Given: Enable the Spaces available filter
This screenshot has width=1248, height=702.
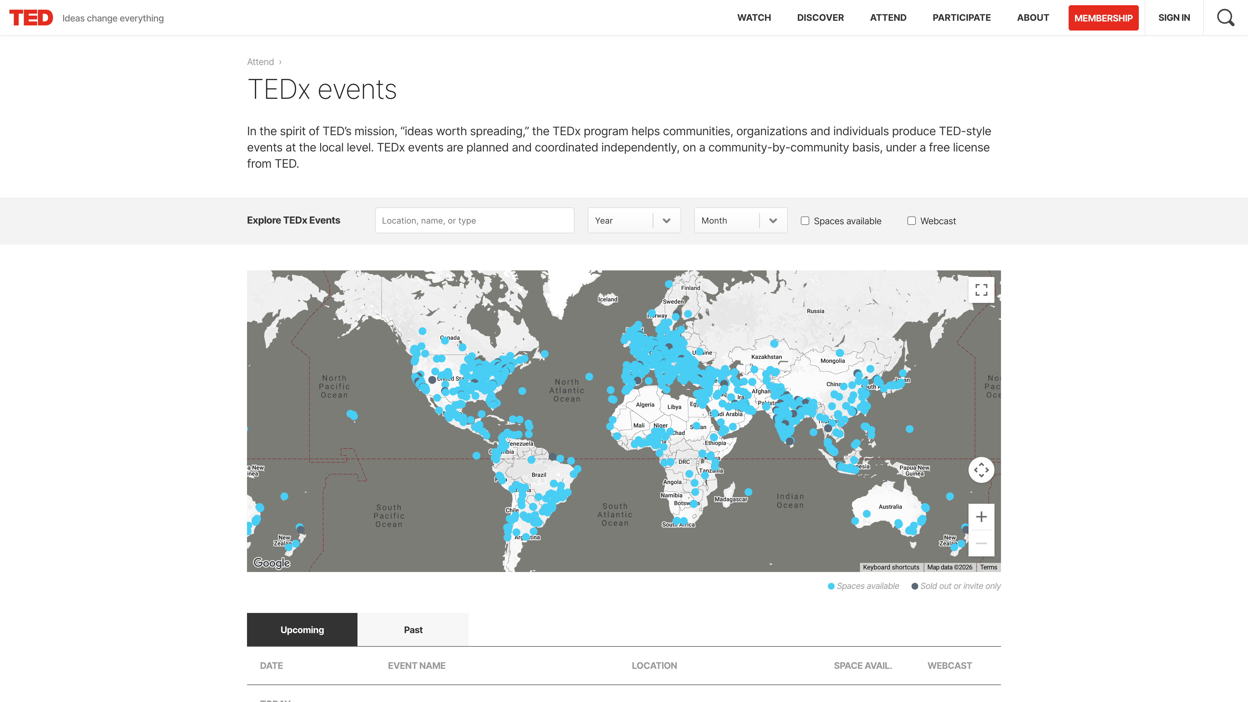Looking at the screenshot, I should tap(805, 220).
